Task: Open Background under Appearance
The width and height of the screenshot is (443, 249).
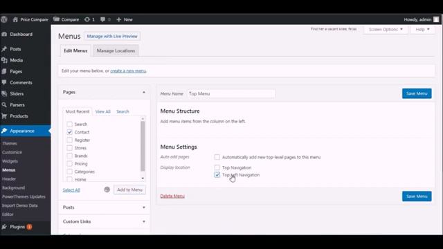Action: tap(14, 187)
